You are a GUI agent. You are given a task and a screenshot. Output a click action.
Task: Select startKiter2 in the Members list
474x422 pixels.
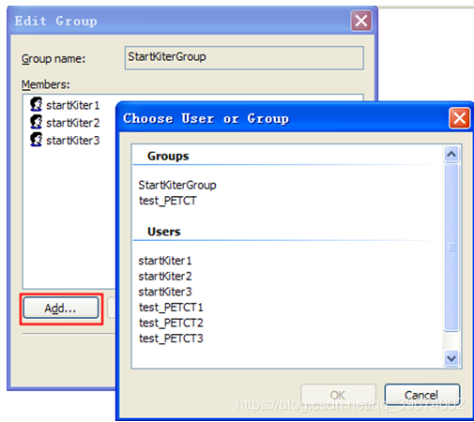click(x=72, y=123)
